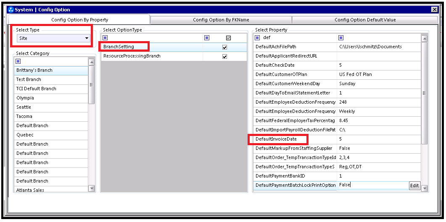Select the DefaultCustomerWeekendDay property
Screen dimensions: 446x222
(295, 84)
